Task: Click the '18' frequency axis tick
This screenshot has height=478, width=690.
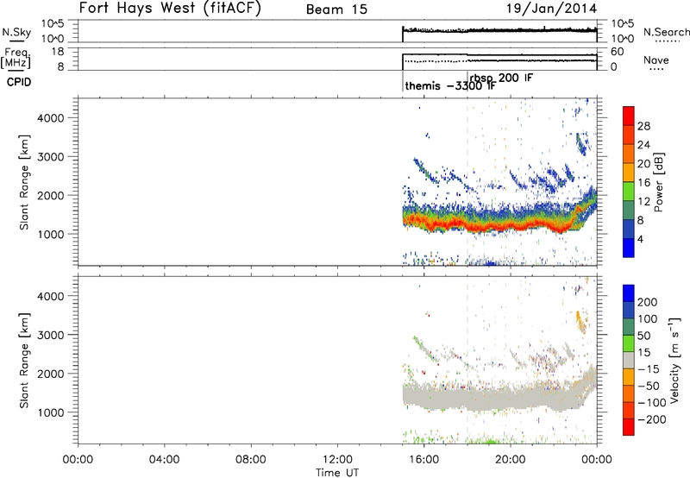Action: point(60,52)
